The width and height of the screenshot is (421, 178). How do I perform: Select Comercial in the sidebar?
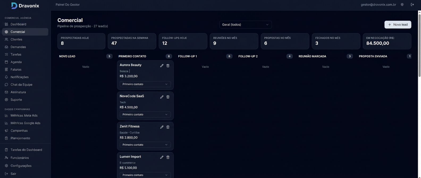(x=25, y=32)
